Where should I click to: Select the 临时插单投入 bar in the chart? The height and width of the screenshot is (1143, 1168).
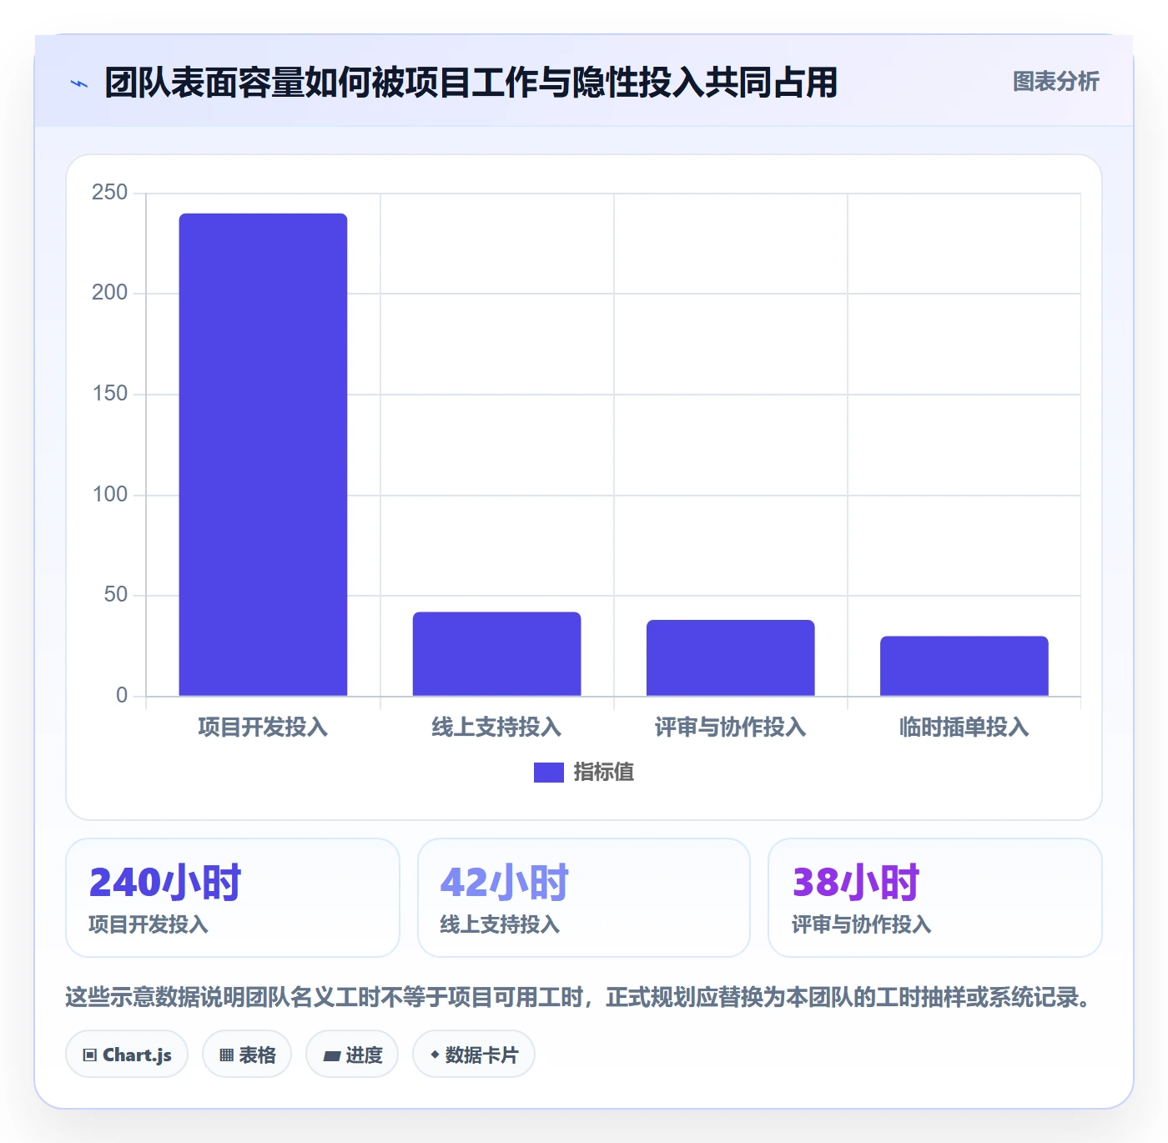964,666
